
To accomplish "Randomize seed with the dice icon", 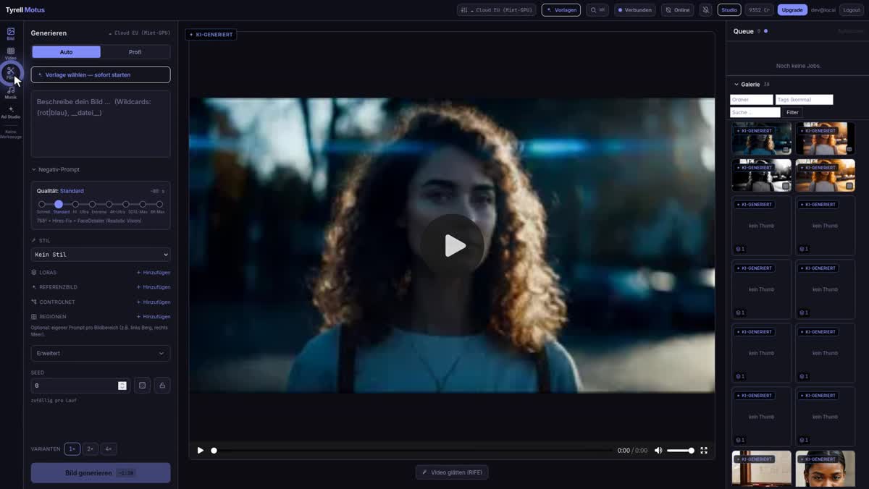I will [x=143, y=386].
